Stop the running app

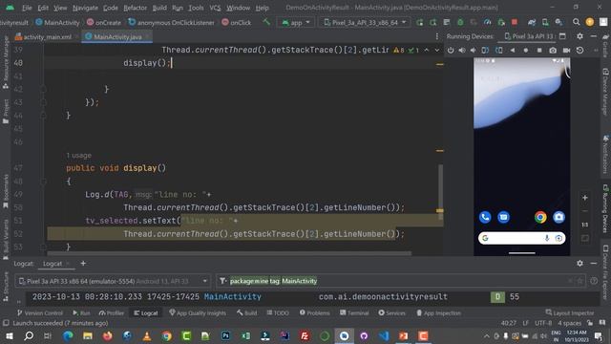[x=515, y=22]
